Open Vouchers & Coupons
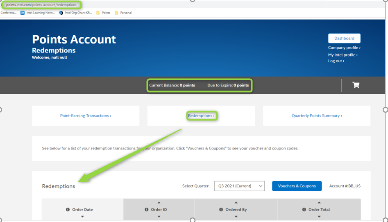 [x=297, y=186]
